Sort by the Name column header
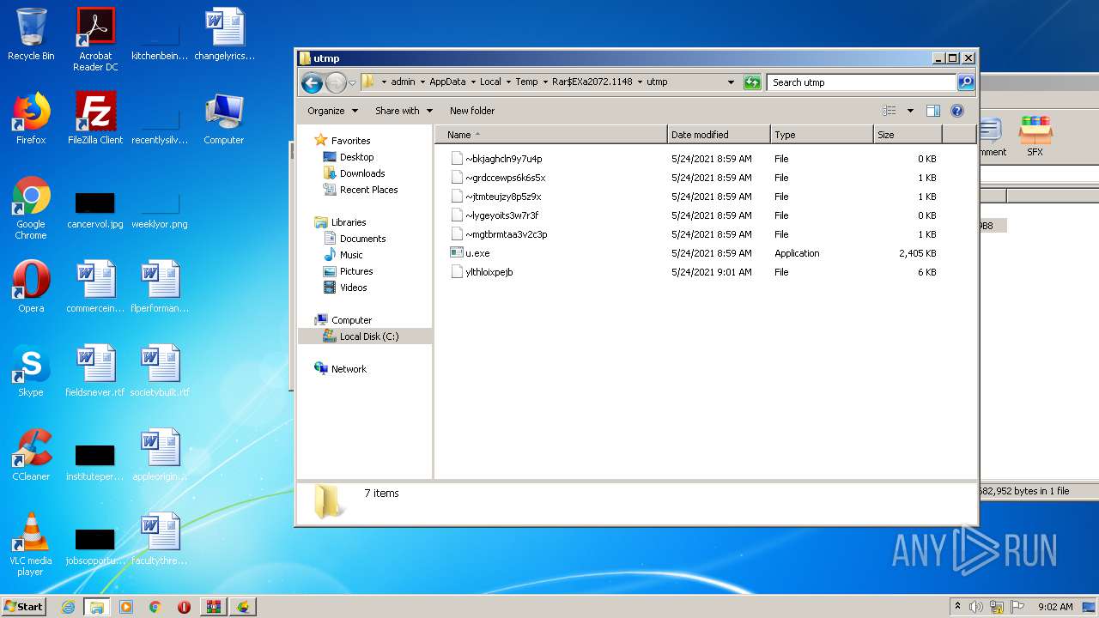Image resolution: width=1099 pixels, height=618 pixels. [x=551, y=135]
